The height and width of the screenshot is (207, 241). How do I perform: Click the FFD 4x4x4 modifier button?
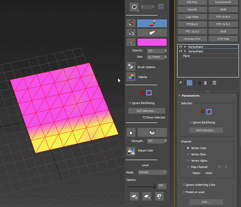[x=223, y=17]
